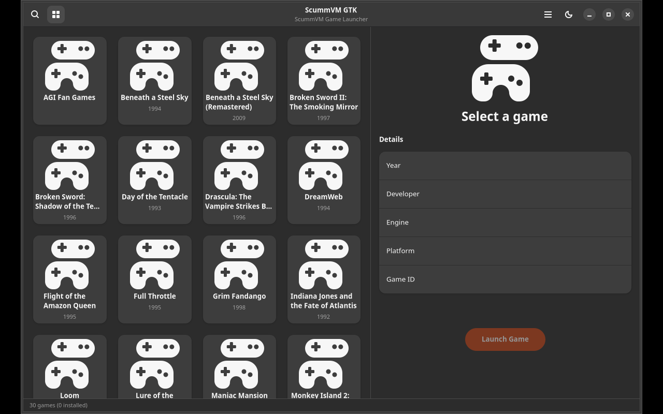Switch to dark mode with moon icon

coord(569,14)
